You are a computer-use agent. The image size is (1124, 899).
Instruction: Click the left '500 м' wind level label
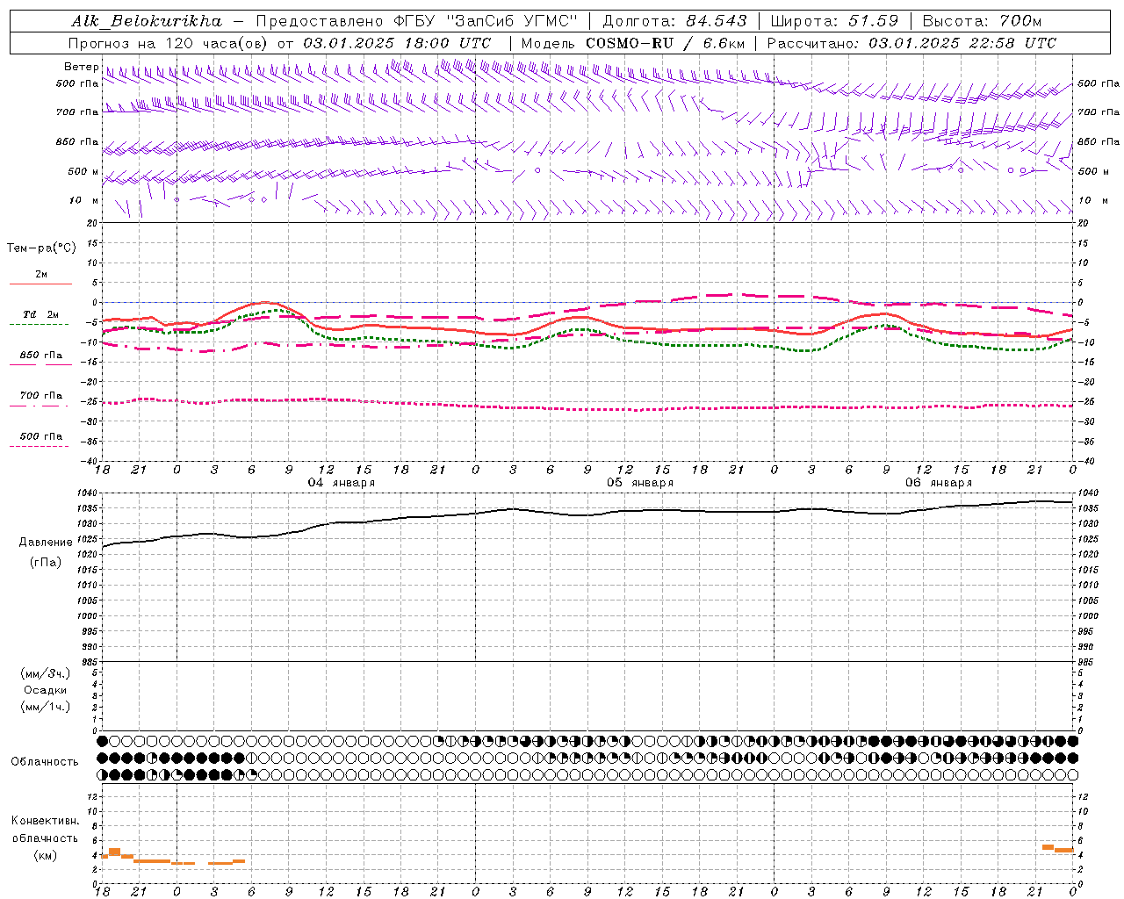coord(83,171)
